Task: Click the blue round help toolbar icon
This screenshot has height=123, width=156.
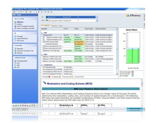Action: tap(51, 12)
